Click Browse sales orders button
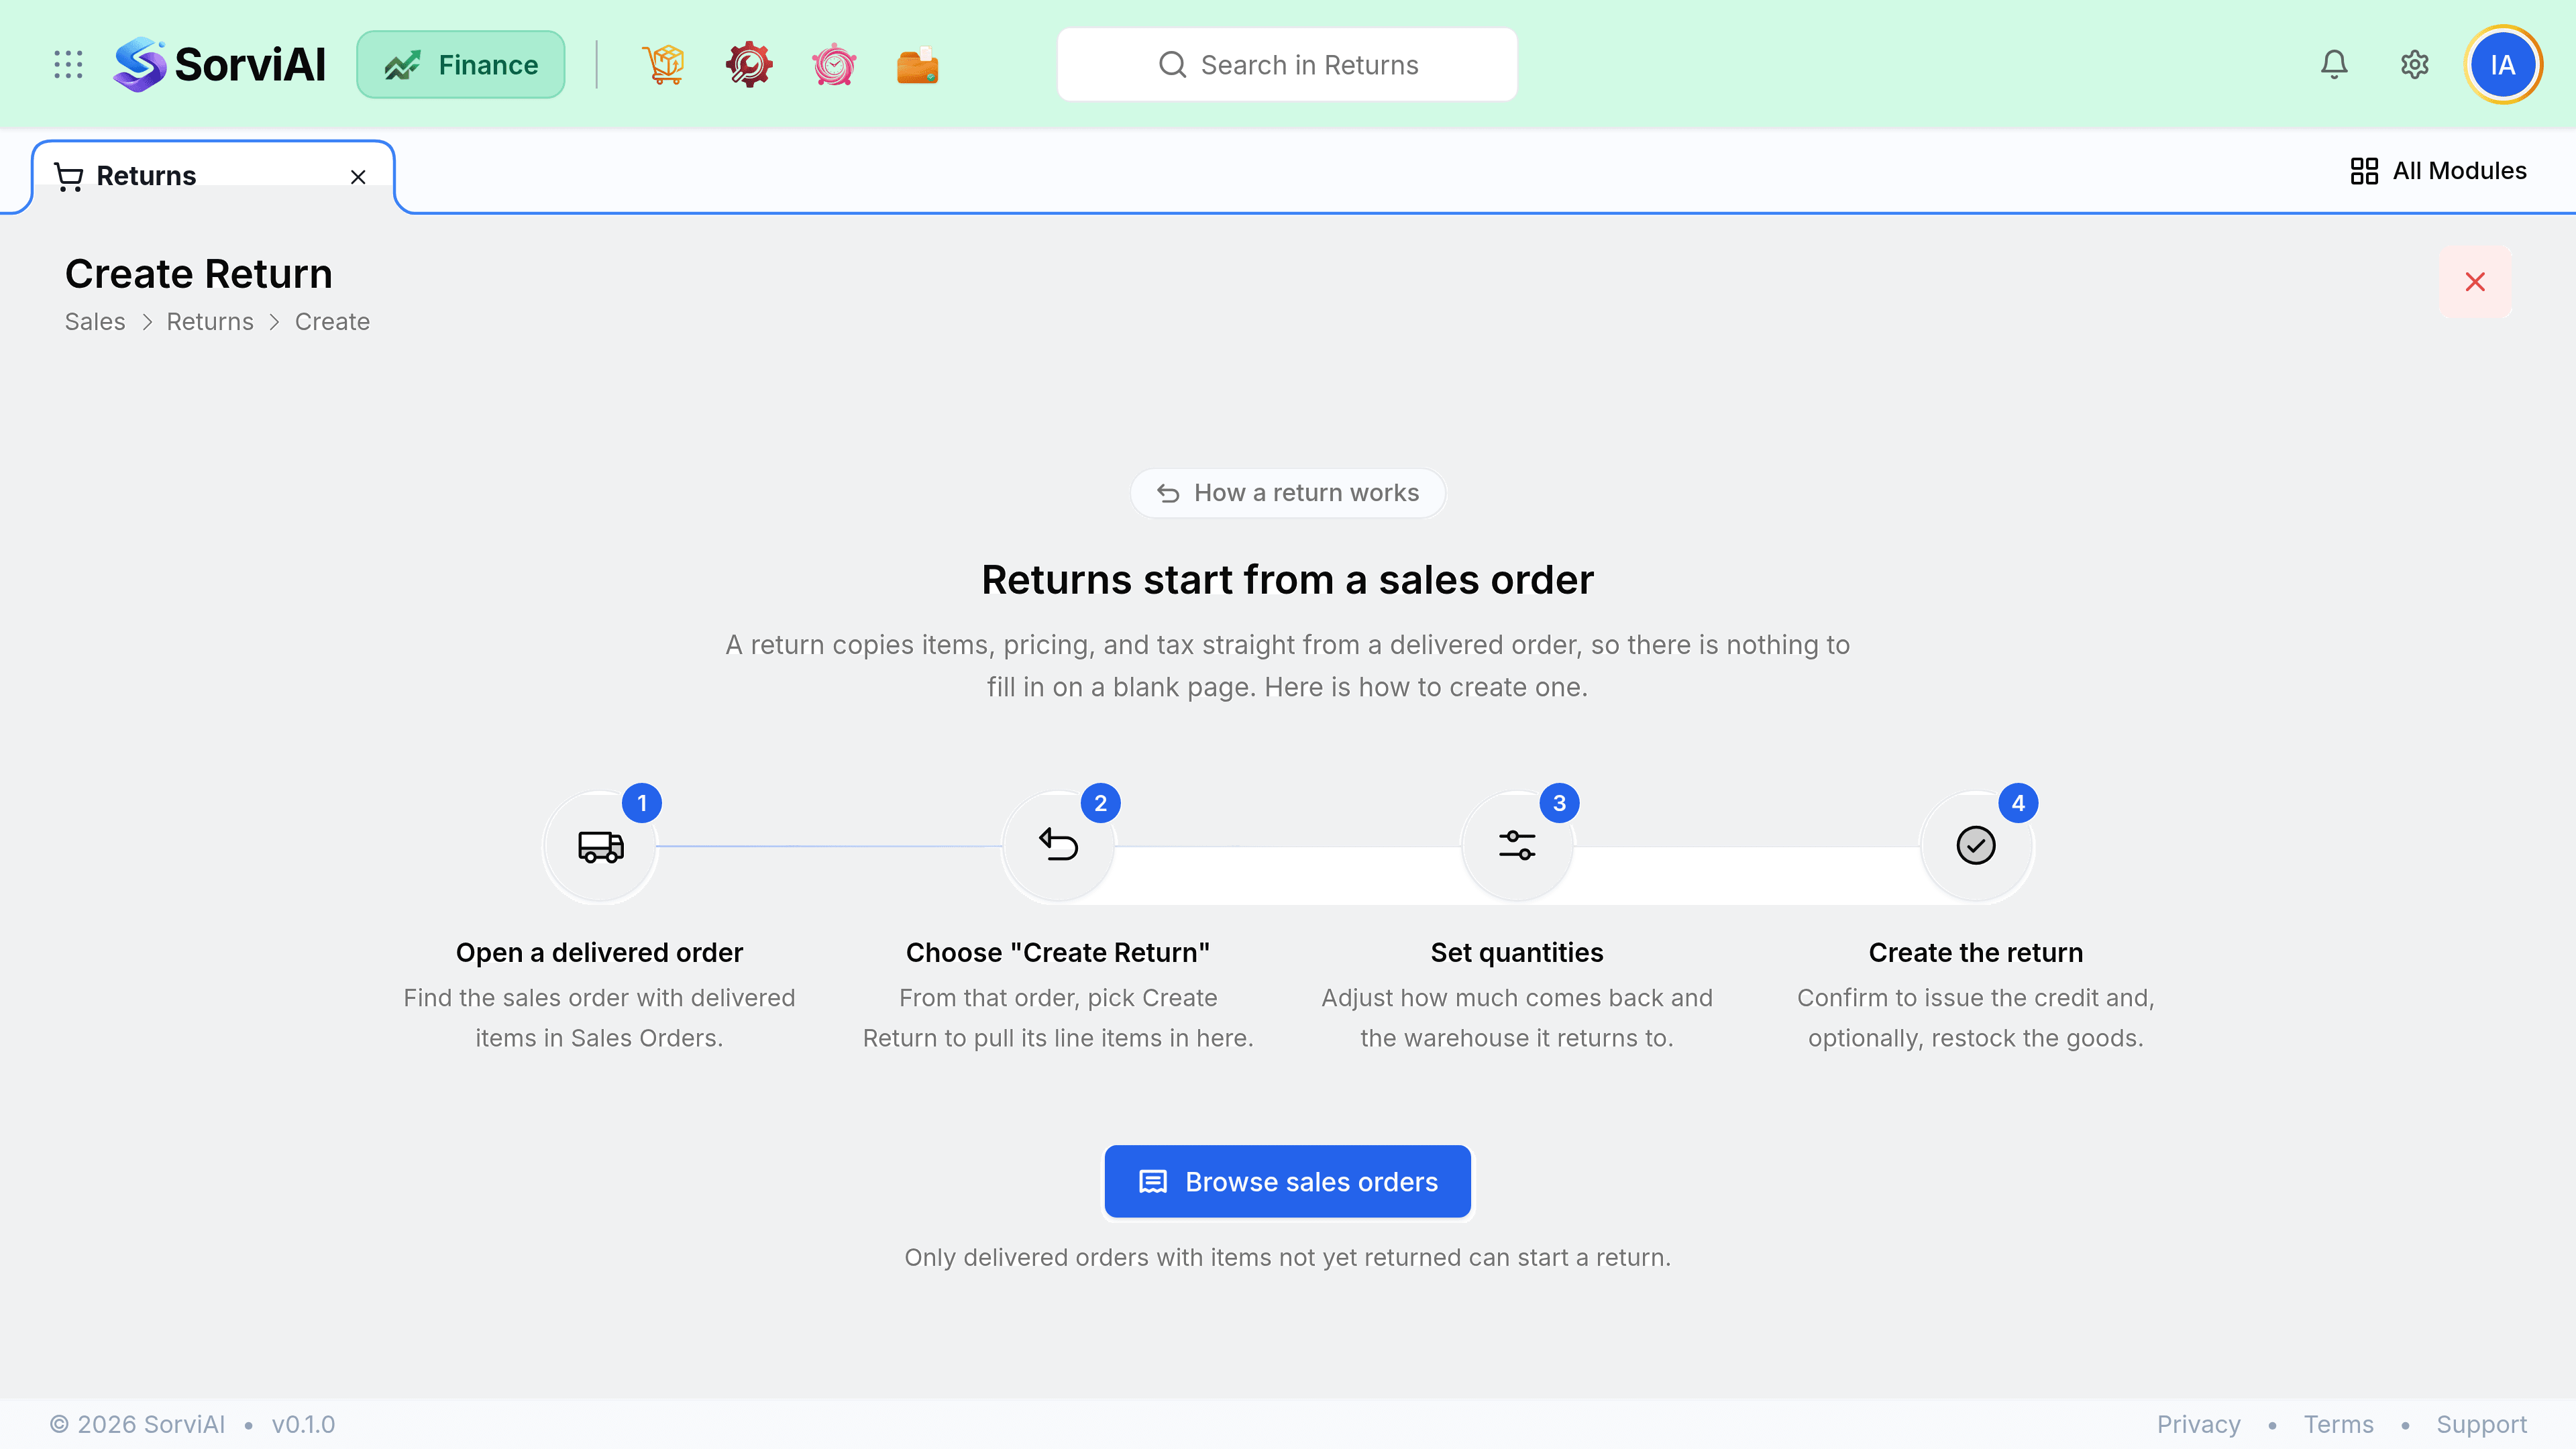Viewport: 2576px width, 1449px height. 1288,1182
